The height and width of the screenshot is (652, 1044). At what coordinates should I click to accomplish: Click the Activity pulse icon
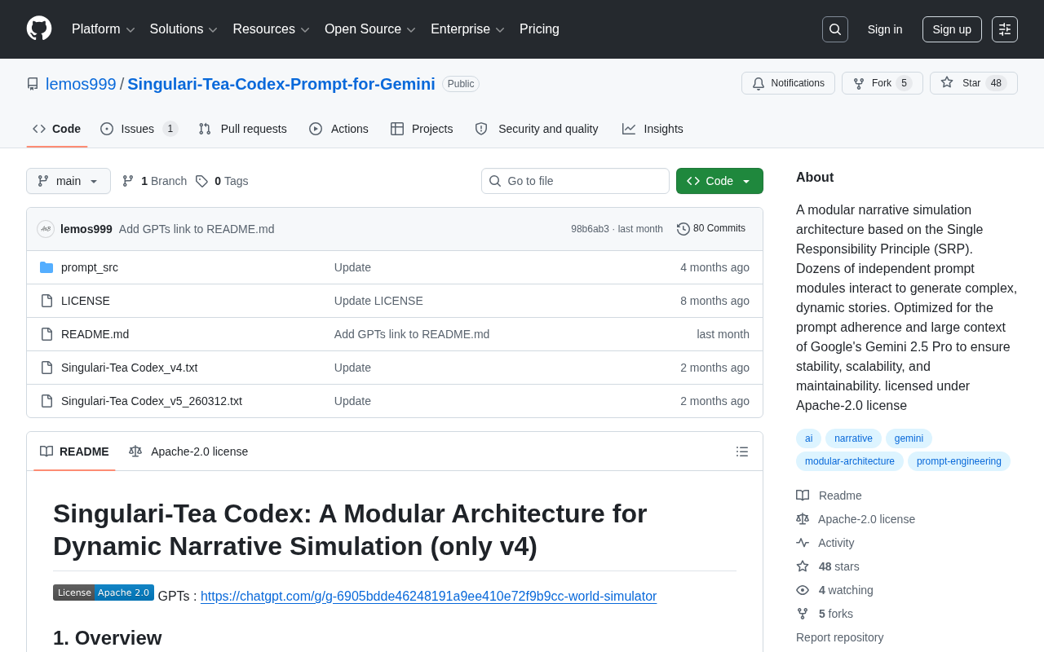point(803,543)
